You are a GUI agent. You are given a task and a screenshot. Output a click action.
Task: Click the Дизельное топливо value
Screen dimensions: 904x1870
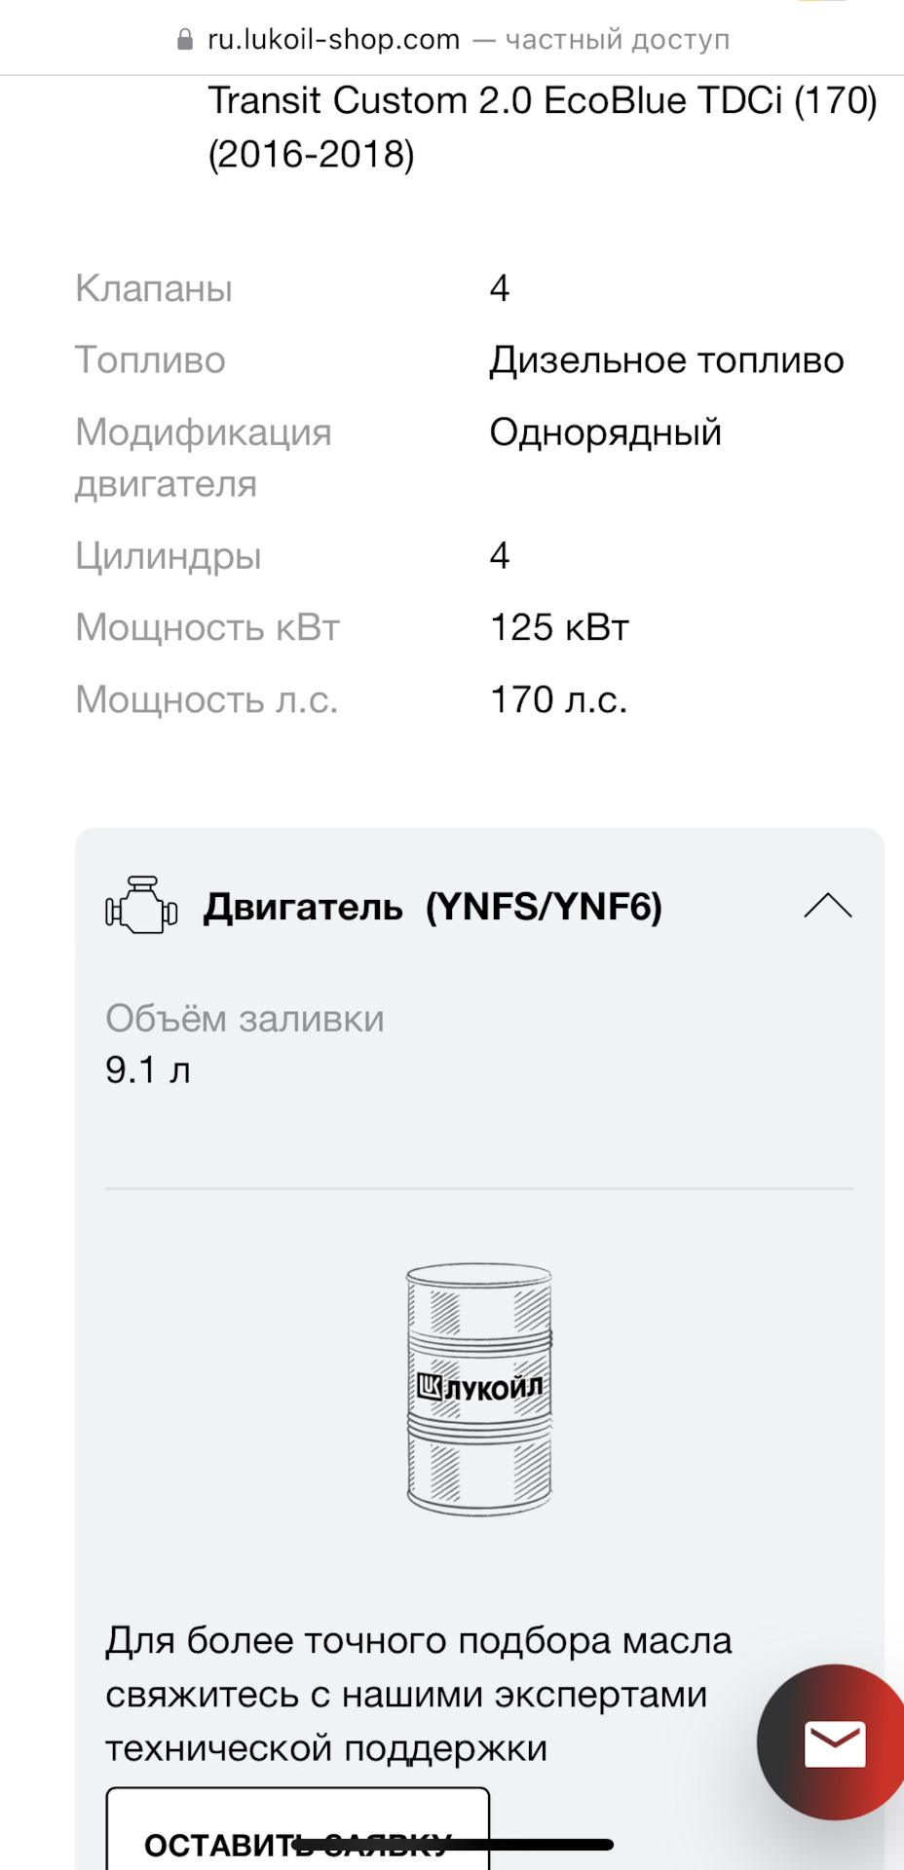point(666,360)
